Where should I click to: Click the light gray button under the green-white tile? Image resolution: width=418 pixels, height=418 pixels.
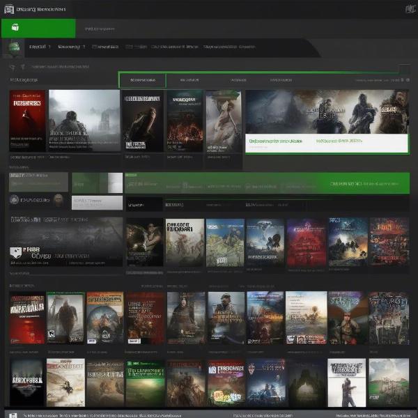(x=97, y=203)
